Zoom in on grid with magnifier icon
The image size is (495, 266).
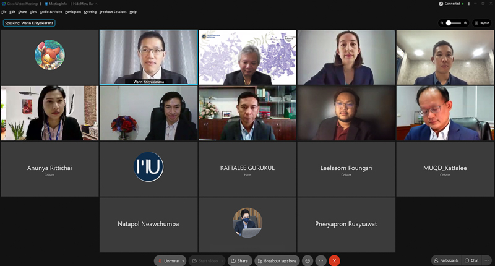(465, 23)
